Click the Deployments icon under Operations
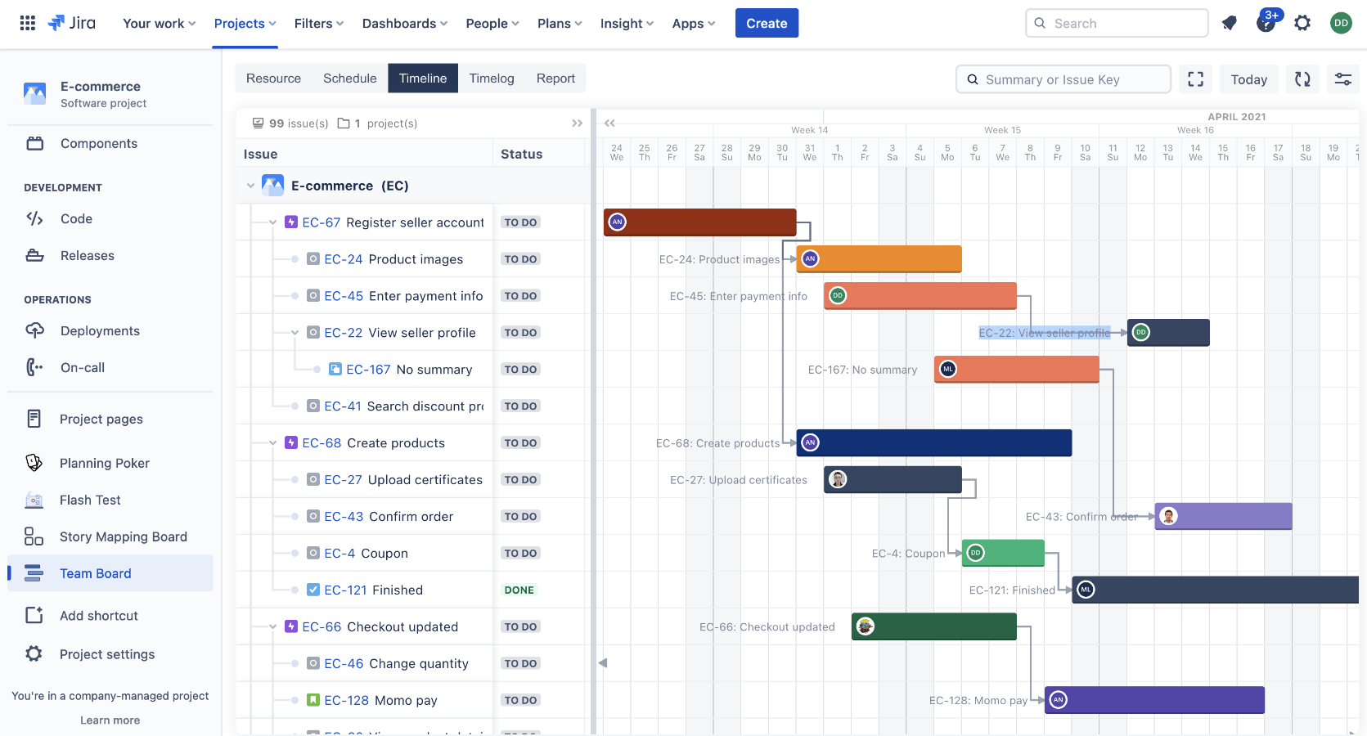 click(34, 330)
